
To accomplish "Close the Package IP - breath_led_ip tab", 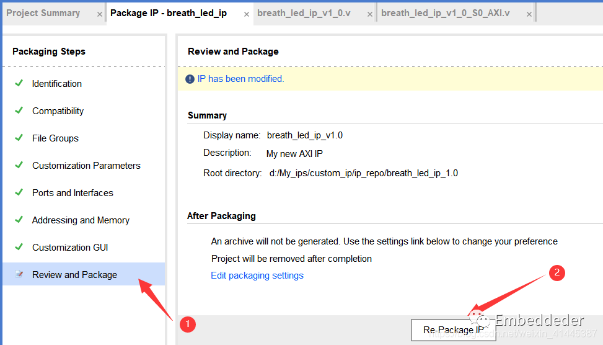I will (246, 14).
